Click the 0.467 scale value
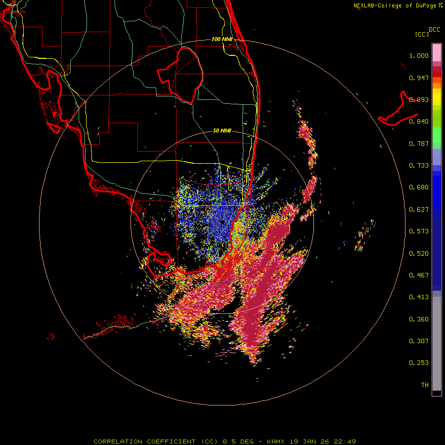 pos(419,275)
